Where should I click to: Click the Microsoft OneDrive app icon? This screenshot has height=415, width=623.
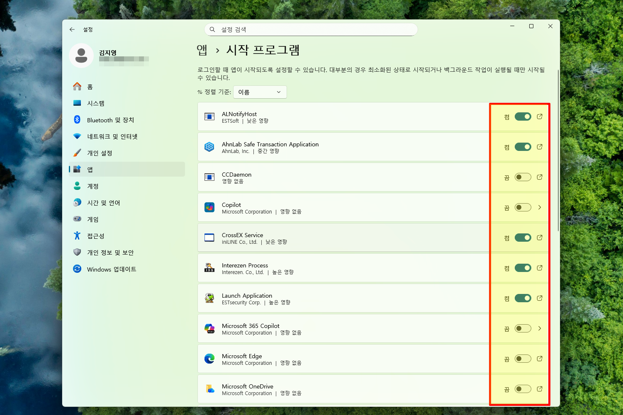point(209,389)
